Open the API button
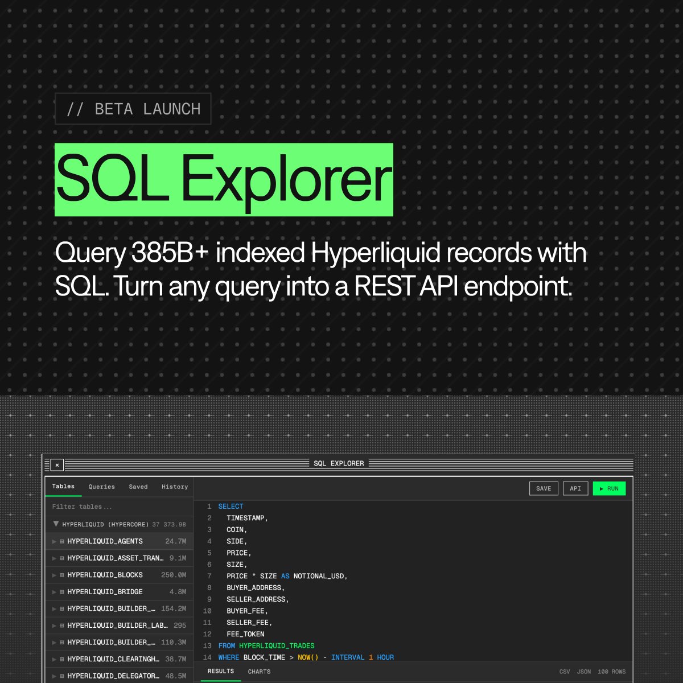The width and height of the screenshot is (683, 683). pyautogui.click(x=575, y=488)
